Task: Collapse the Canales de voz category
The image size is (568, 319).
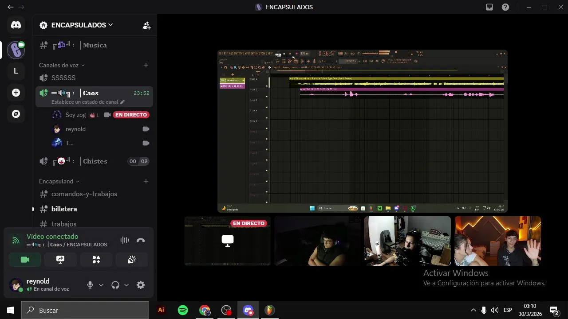Action: (62, 65)
